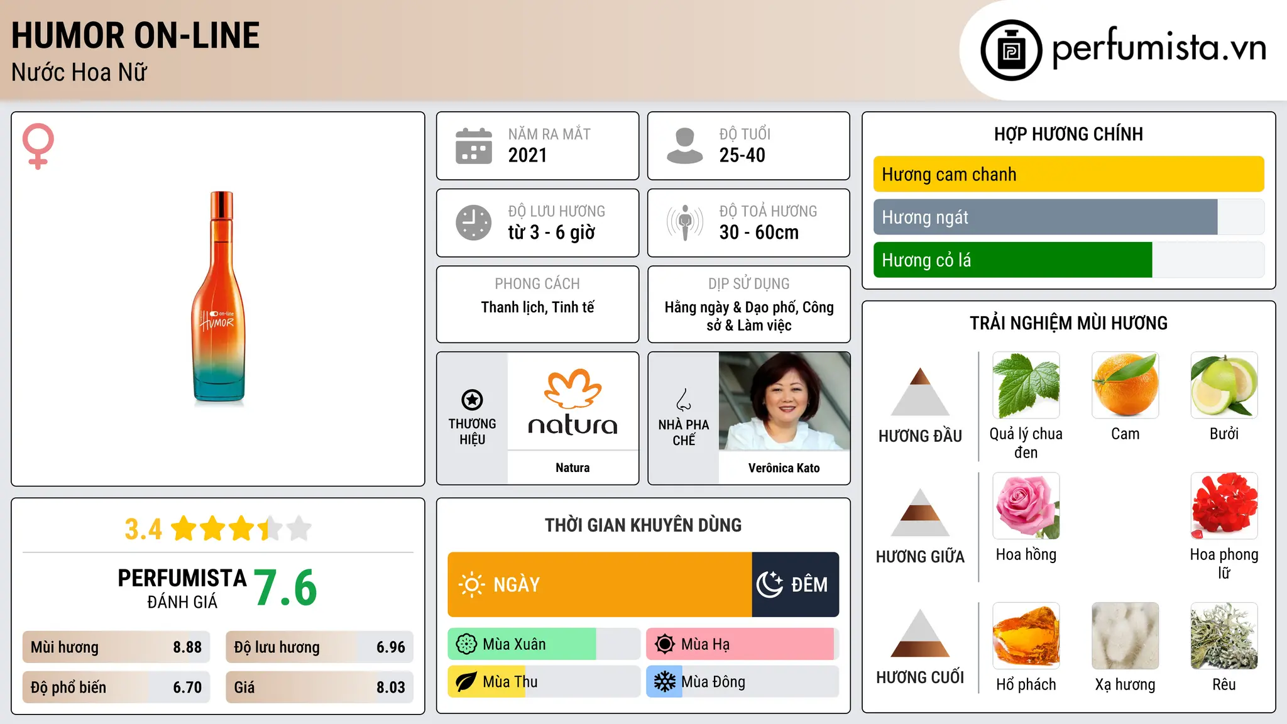This screenshot has height=724, width=1287.
Task: Select the Hổ phách amber note image
Action: point(1026,636)
